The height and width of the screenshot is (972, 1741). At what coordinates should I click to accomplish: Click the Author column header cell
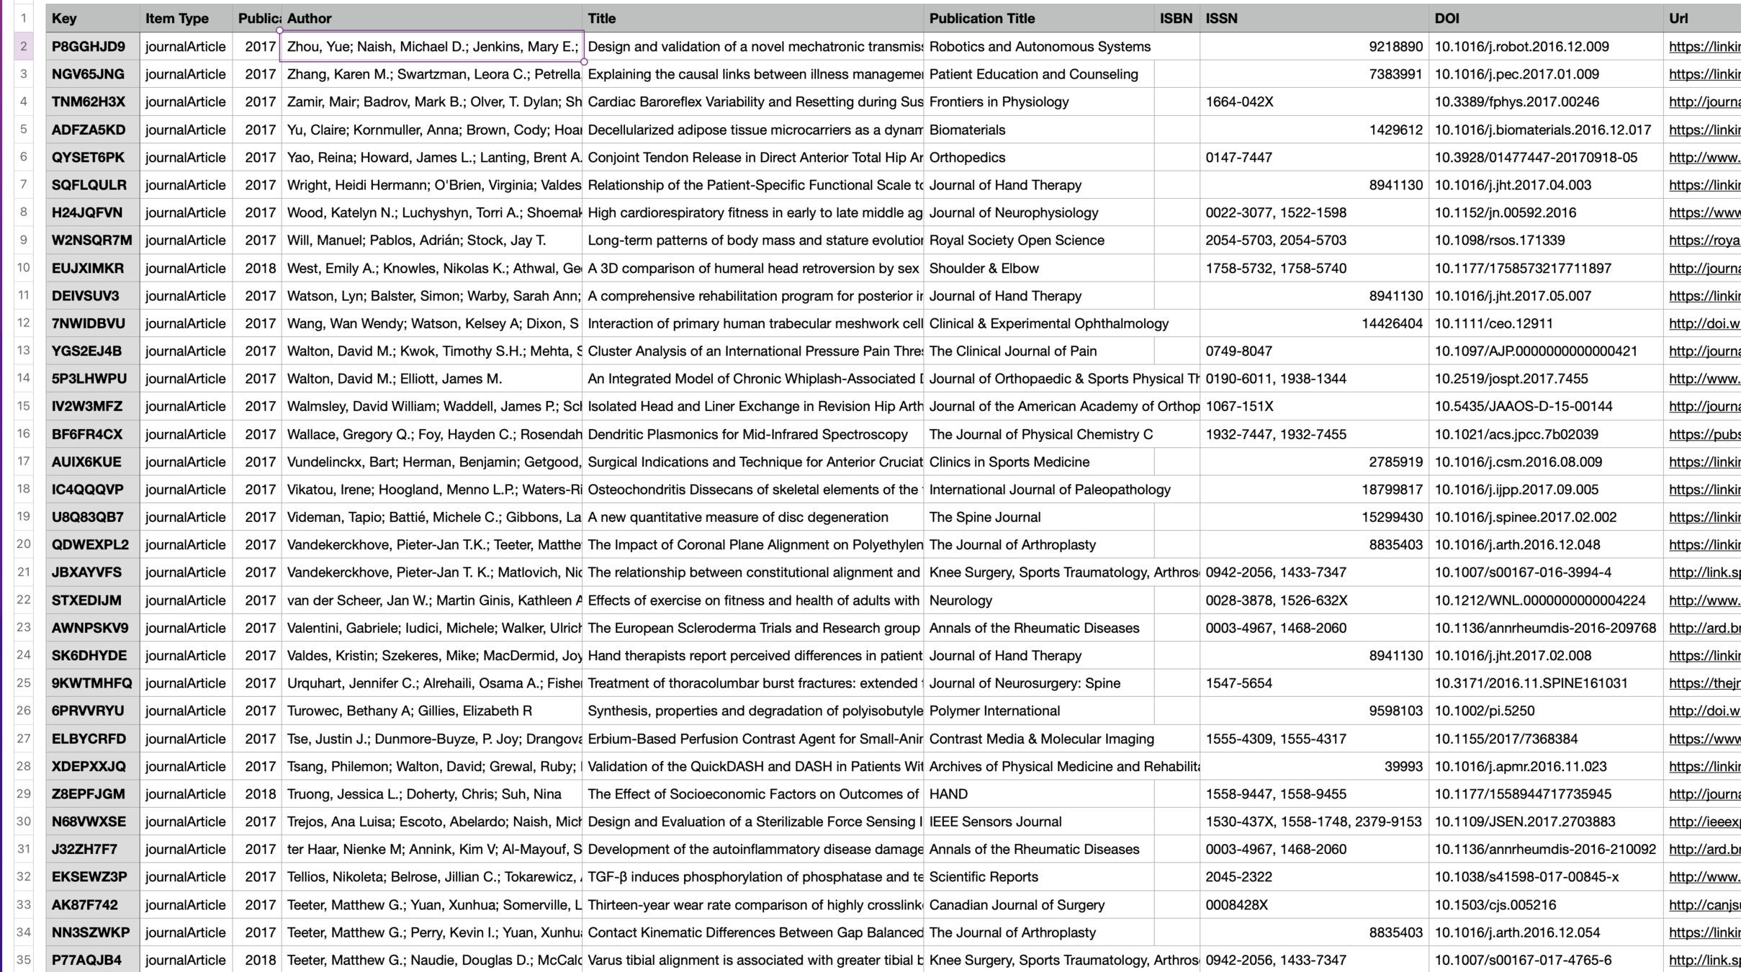tap(432, 19)
